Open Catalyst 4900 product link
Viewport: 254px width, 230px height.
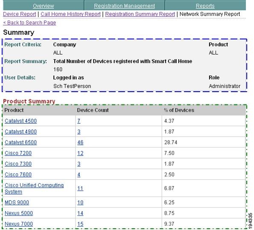[x=21, y=131]
